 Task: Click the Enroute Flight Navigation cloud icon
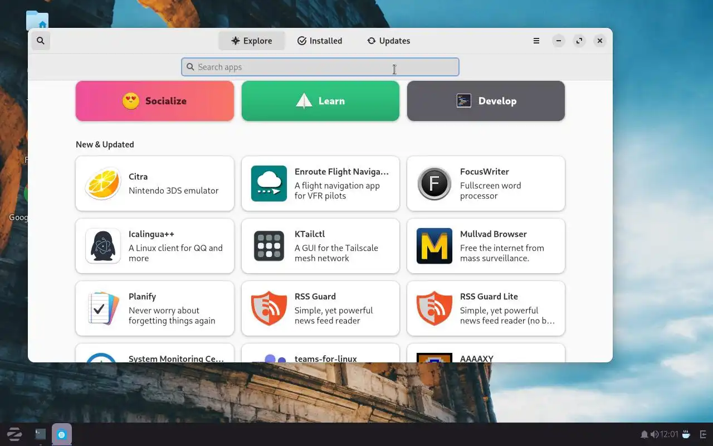[269, 183]
